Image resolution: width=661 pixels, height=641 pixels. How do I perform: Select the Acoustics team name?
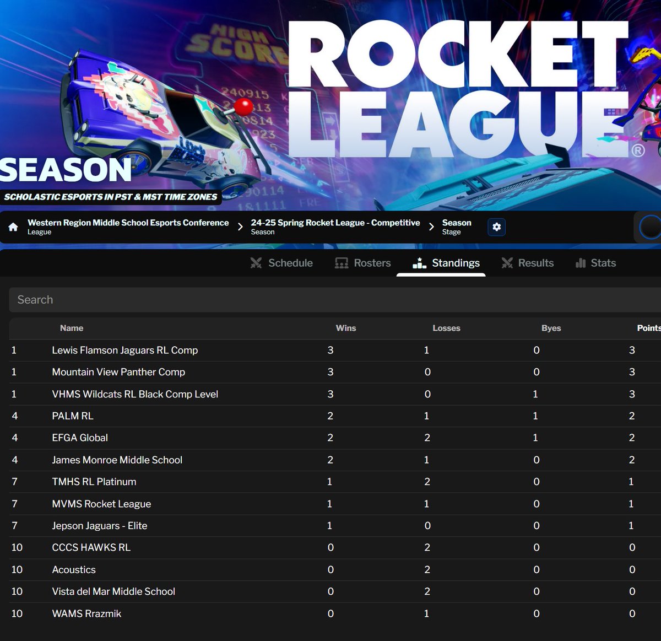pos(74,569)
